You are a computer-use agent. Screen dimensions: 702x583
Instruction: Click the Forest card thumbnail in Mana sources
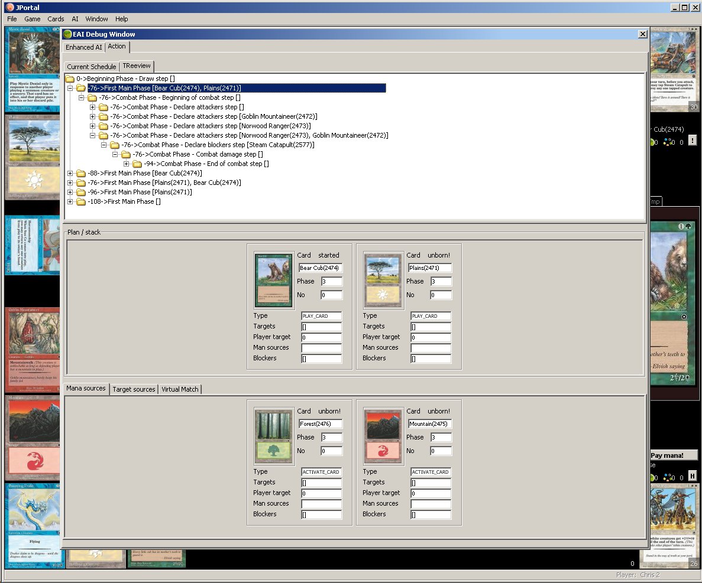coord(274,437)
